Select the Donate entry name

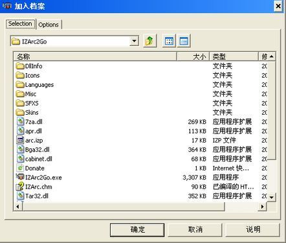click(35, 168)
